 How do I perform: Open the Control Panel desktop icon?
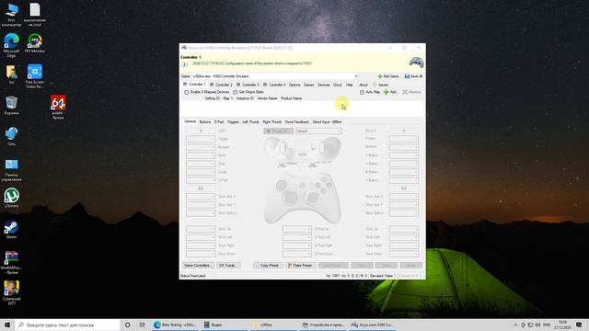tap(11, 170)
